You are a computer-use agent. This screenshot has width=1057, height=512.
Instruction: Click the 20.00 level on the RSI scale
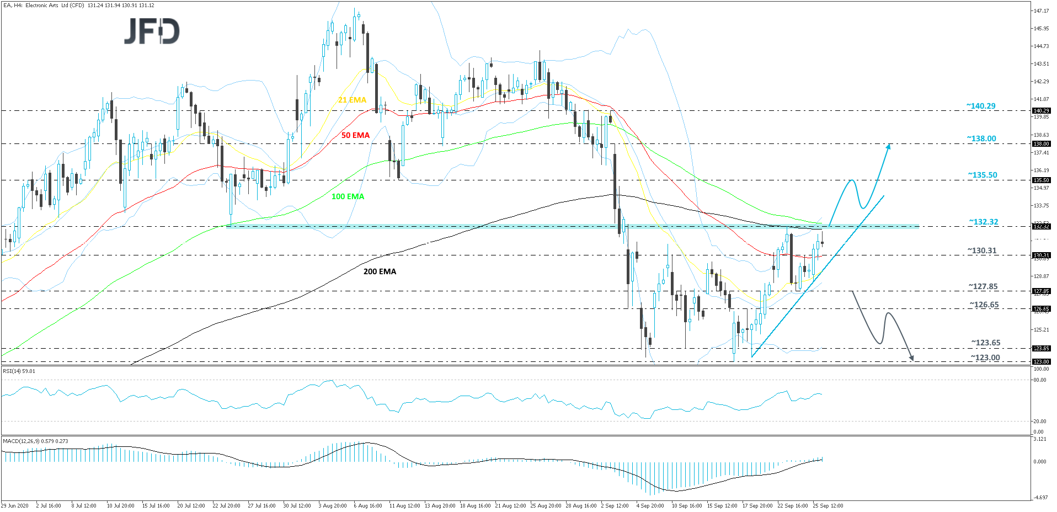(x=1039, y=422)
